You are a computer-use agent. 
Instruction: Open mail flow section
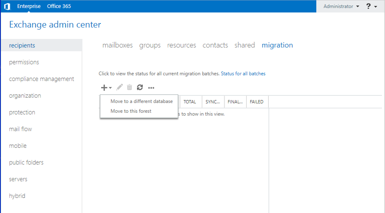point(20,129)
